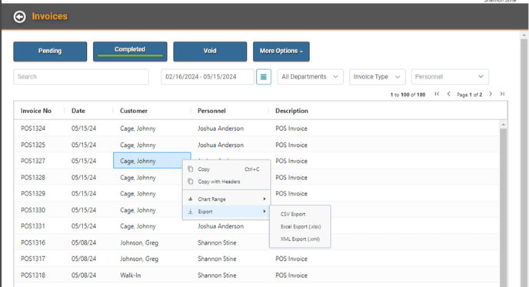Click the 05/08/24 date in POS1316 row
The width and height of the screenshot is (529, 287).
point(83,242)
